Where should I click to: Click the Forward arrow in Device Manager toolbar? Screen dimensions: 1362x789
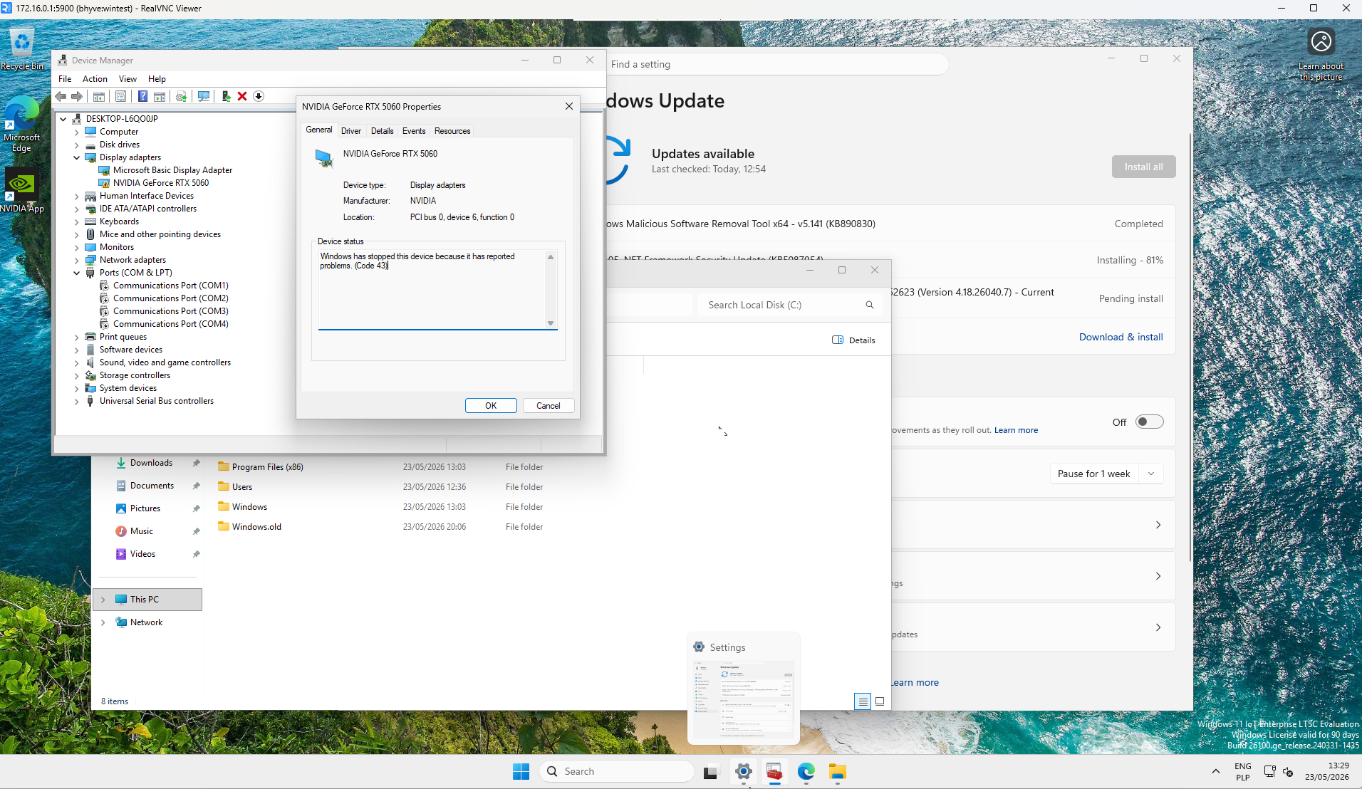click(x=77, y=96)
